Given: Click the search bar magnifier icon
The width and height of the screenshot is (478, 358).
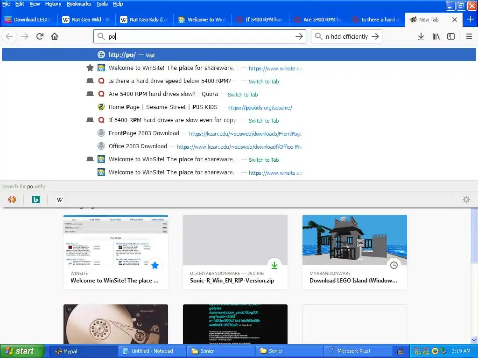Looking at the screenshot, I should pyautogui.click(x=318, y=36).
